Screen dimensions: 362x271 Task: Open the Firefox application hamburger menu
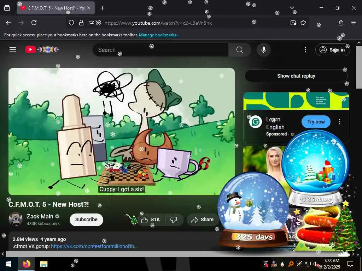point(353,23)
